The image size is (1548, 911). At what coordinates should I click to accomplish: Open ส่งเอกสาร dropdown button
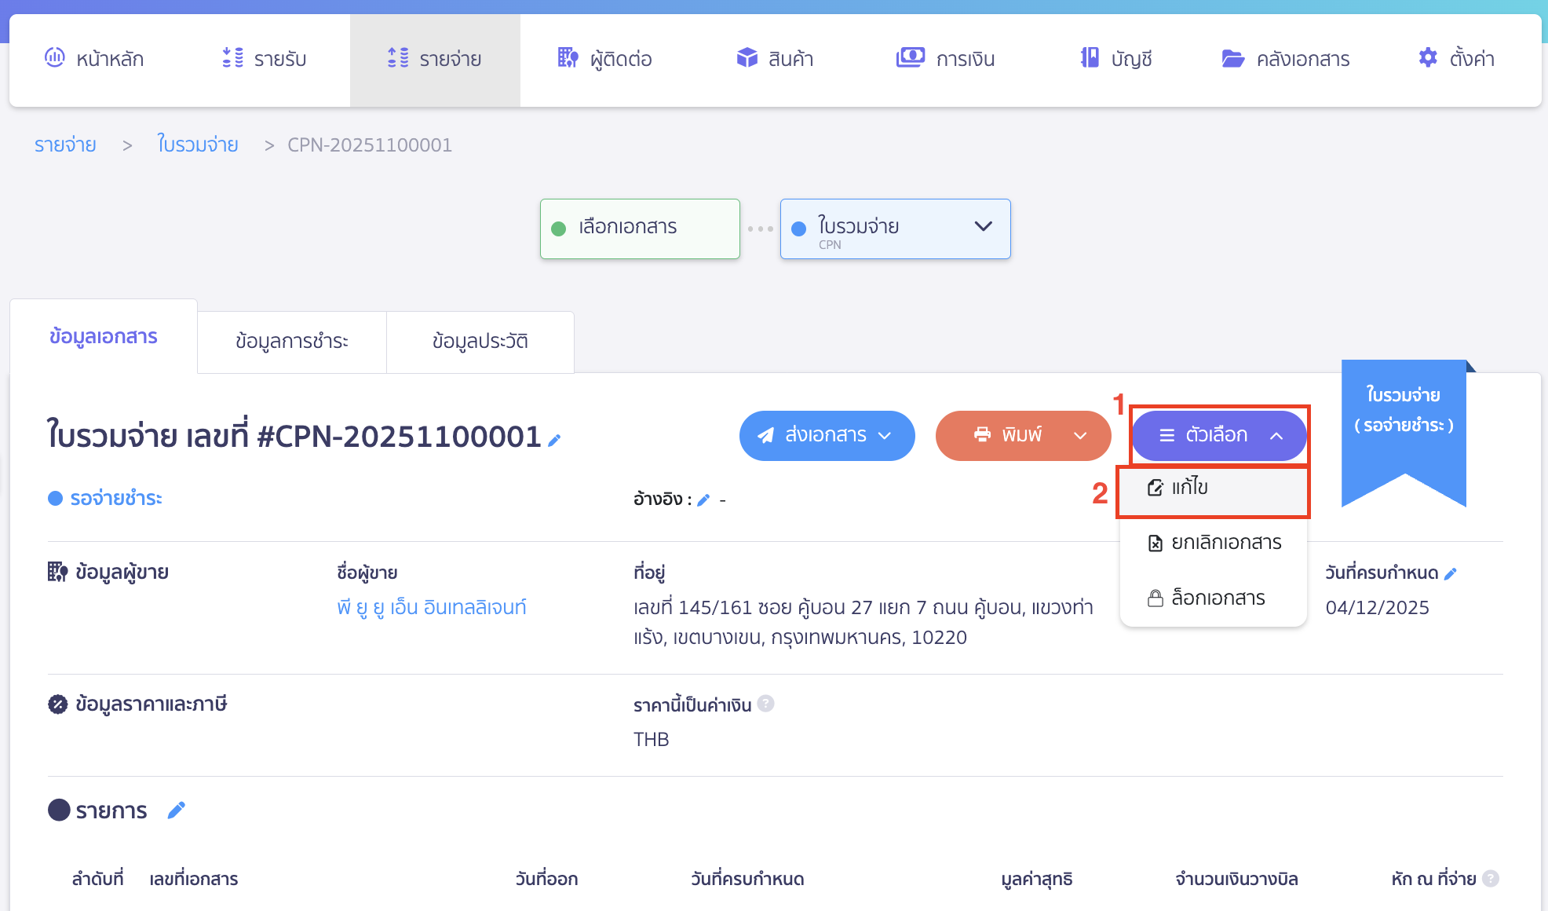pos(827,435)
